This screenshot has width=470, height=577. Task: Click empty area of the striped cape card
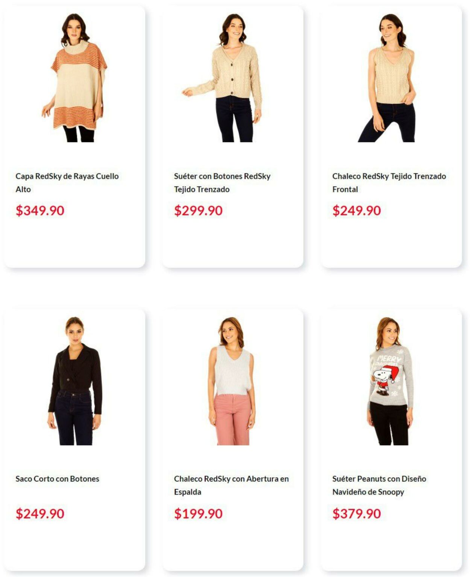coord(74,244)
